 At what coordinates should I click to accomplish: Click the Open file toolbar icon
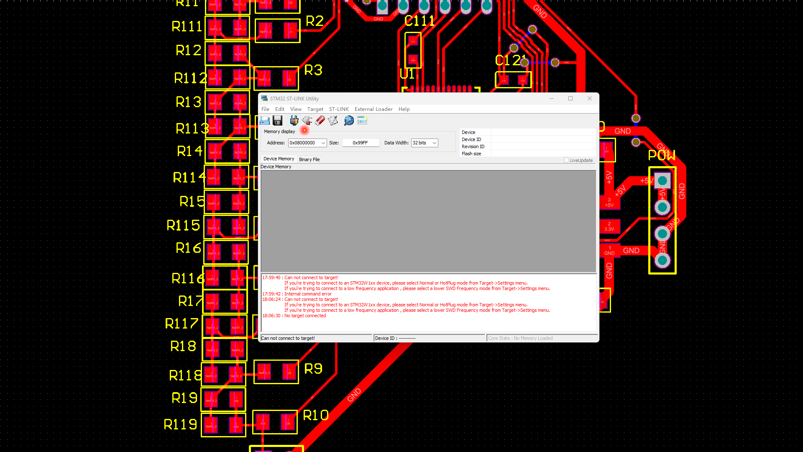(x=265, y=121)
